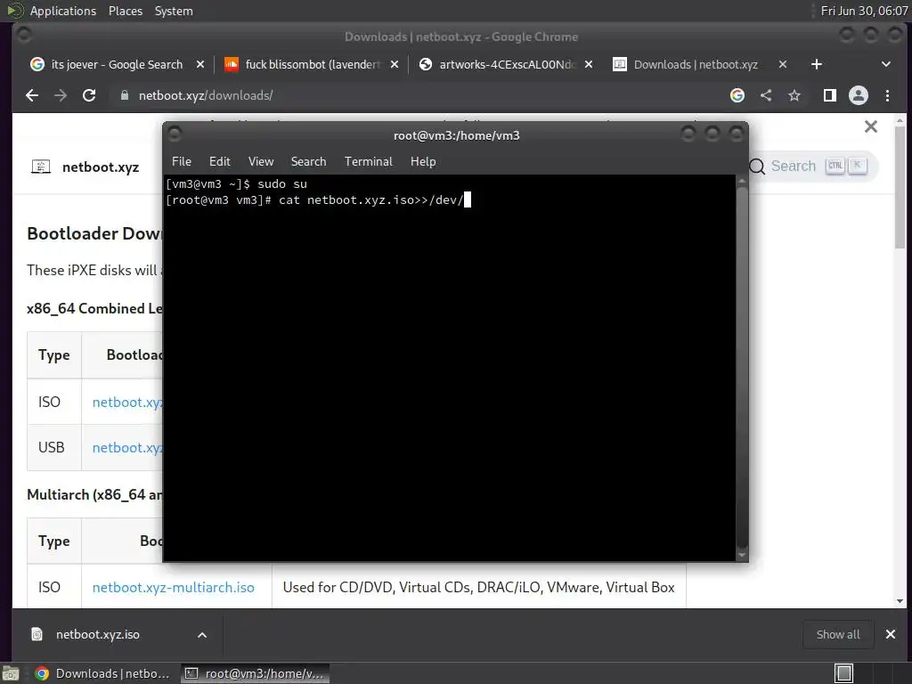Close the Downloads | netboot.xyz tab

(x=782, y=64)
